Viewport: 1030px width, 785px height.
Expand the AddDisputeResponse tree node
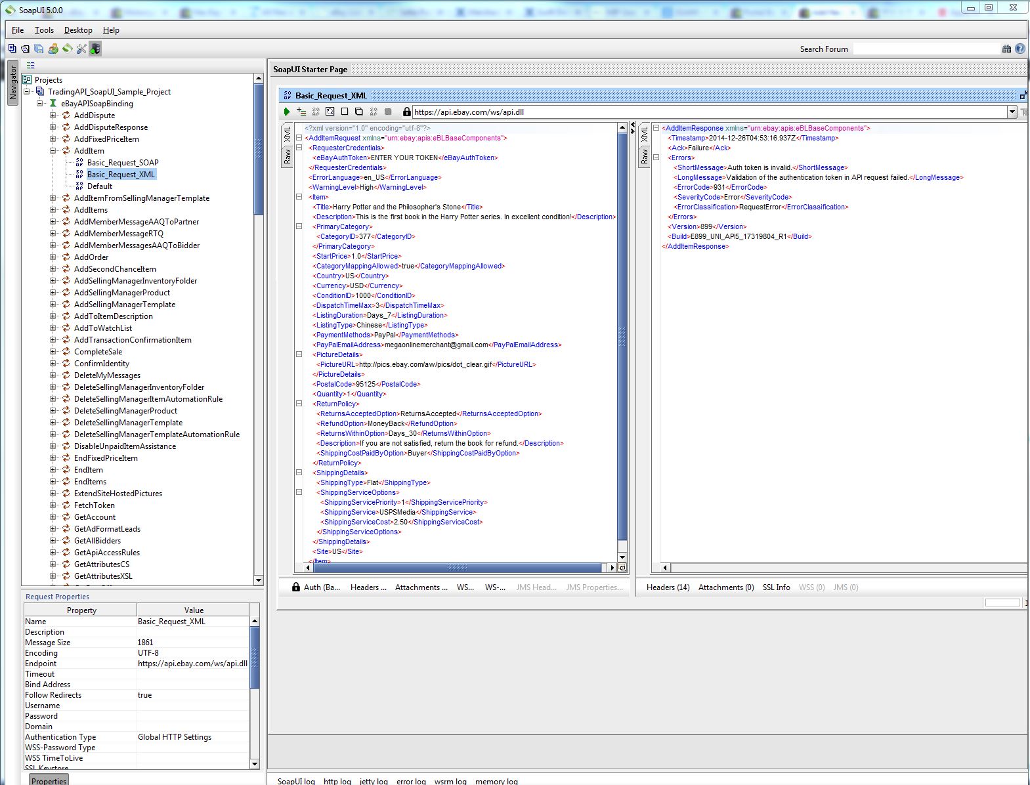pyautogui.click(x=53, y=127)
